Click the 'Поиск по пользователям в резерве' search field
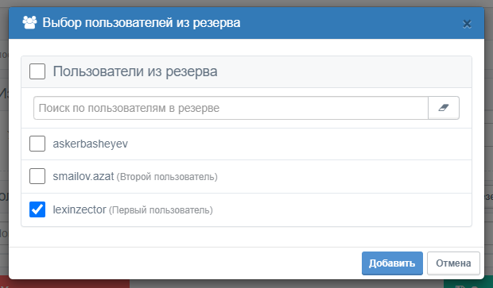The height and width of the screenshot is (288, 493). coord(231,108)
